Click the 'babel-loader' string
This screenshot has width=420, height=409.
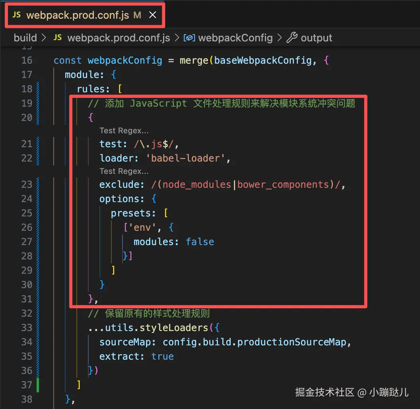pyautogui.click(x=185, y=158)
